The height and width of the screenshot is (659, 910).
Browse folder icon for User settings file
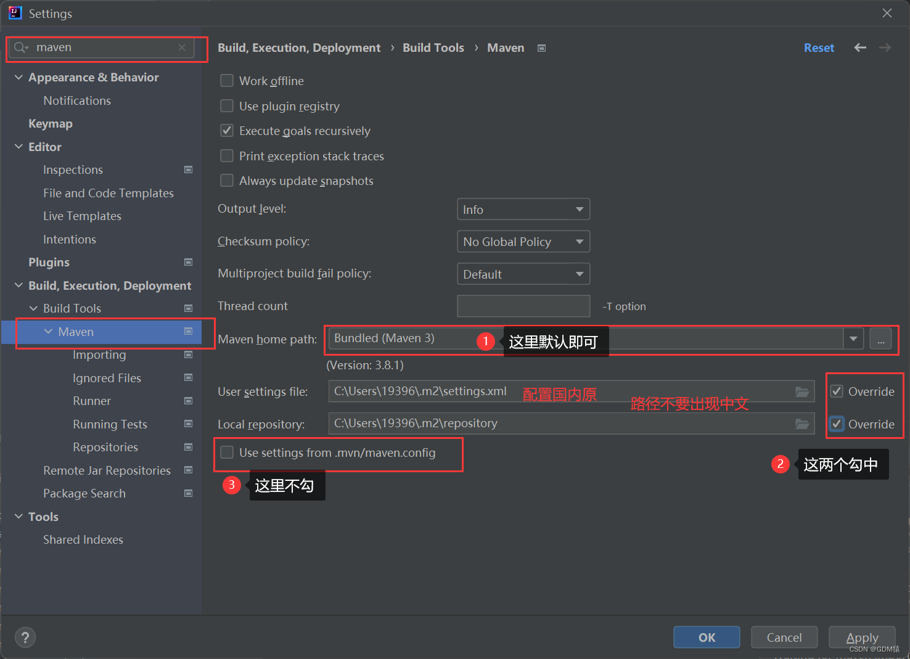tap(801, 391)
